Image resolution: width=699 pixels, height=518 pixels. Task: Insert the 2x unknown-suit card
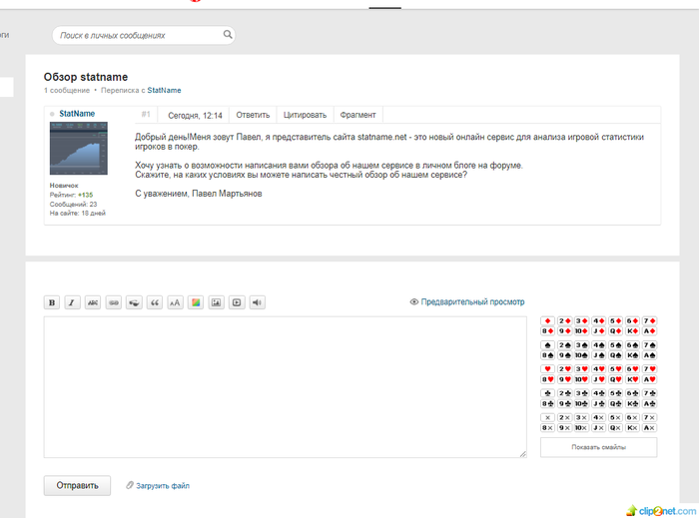tap(565, 418)
